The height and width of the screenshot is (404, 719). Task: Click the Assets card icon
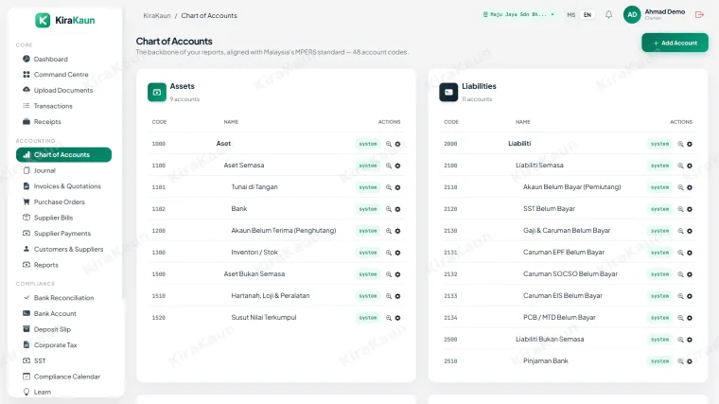click(157, 92)
